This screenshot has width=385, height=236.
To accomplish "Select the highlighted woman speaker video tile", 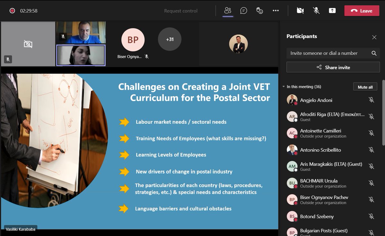I will click(x=81, y=55).
